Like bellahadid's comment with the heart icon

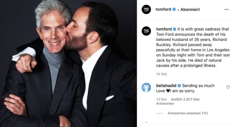click(x=228, y=87)
